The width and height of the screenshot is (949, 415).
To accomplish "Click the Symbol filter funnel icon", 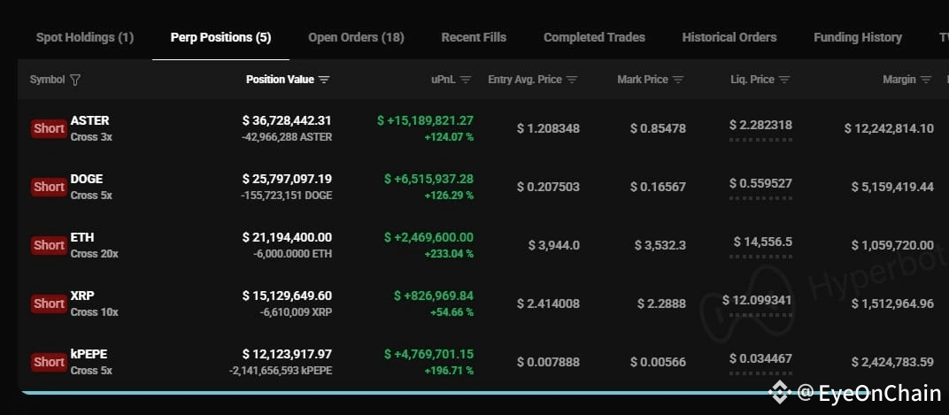I will pos(75,80).
